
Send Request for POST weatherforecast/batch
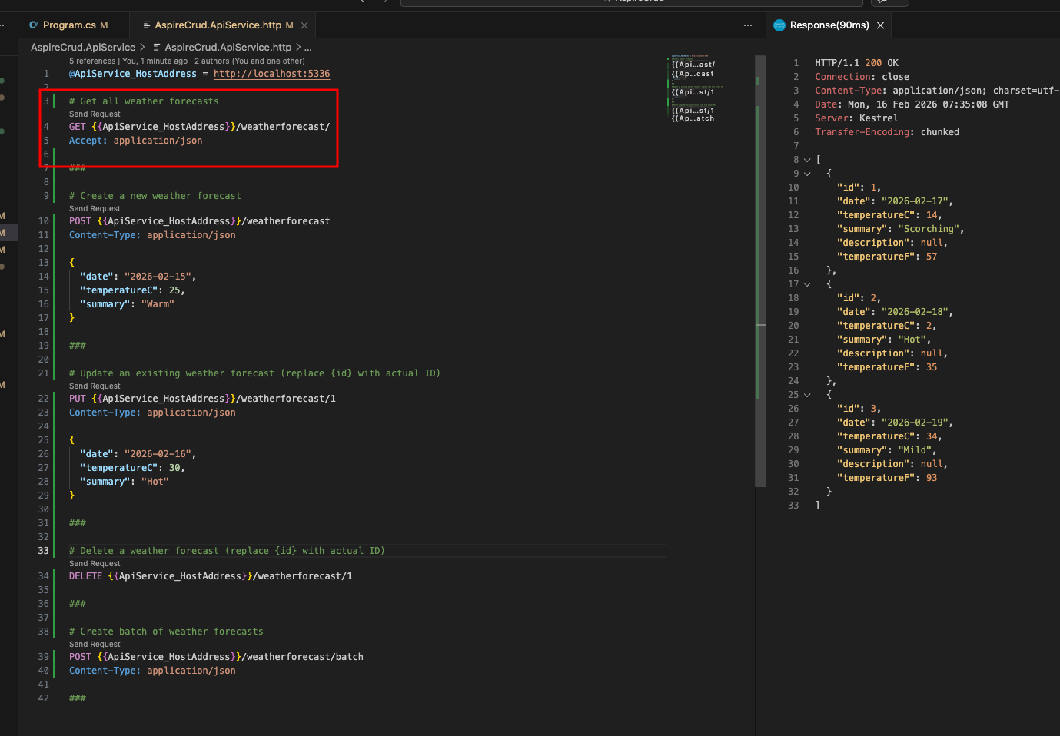(x=95, y=645)
